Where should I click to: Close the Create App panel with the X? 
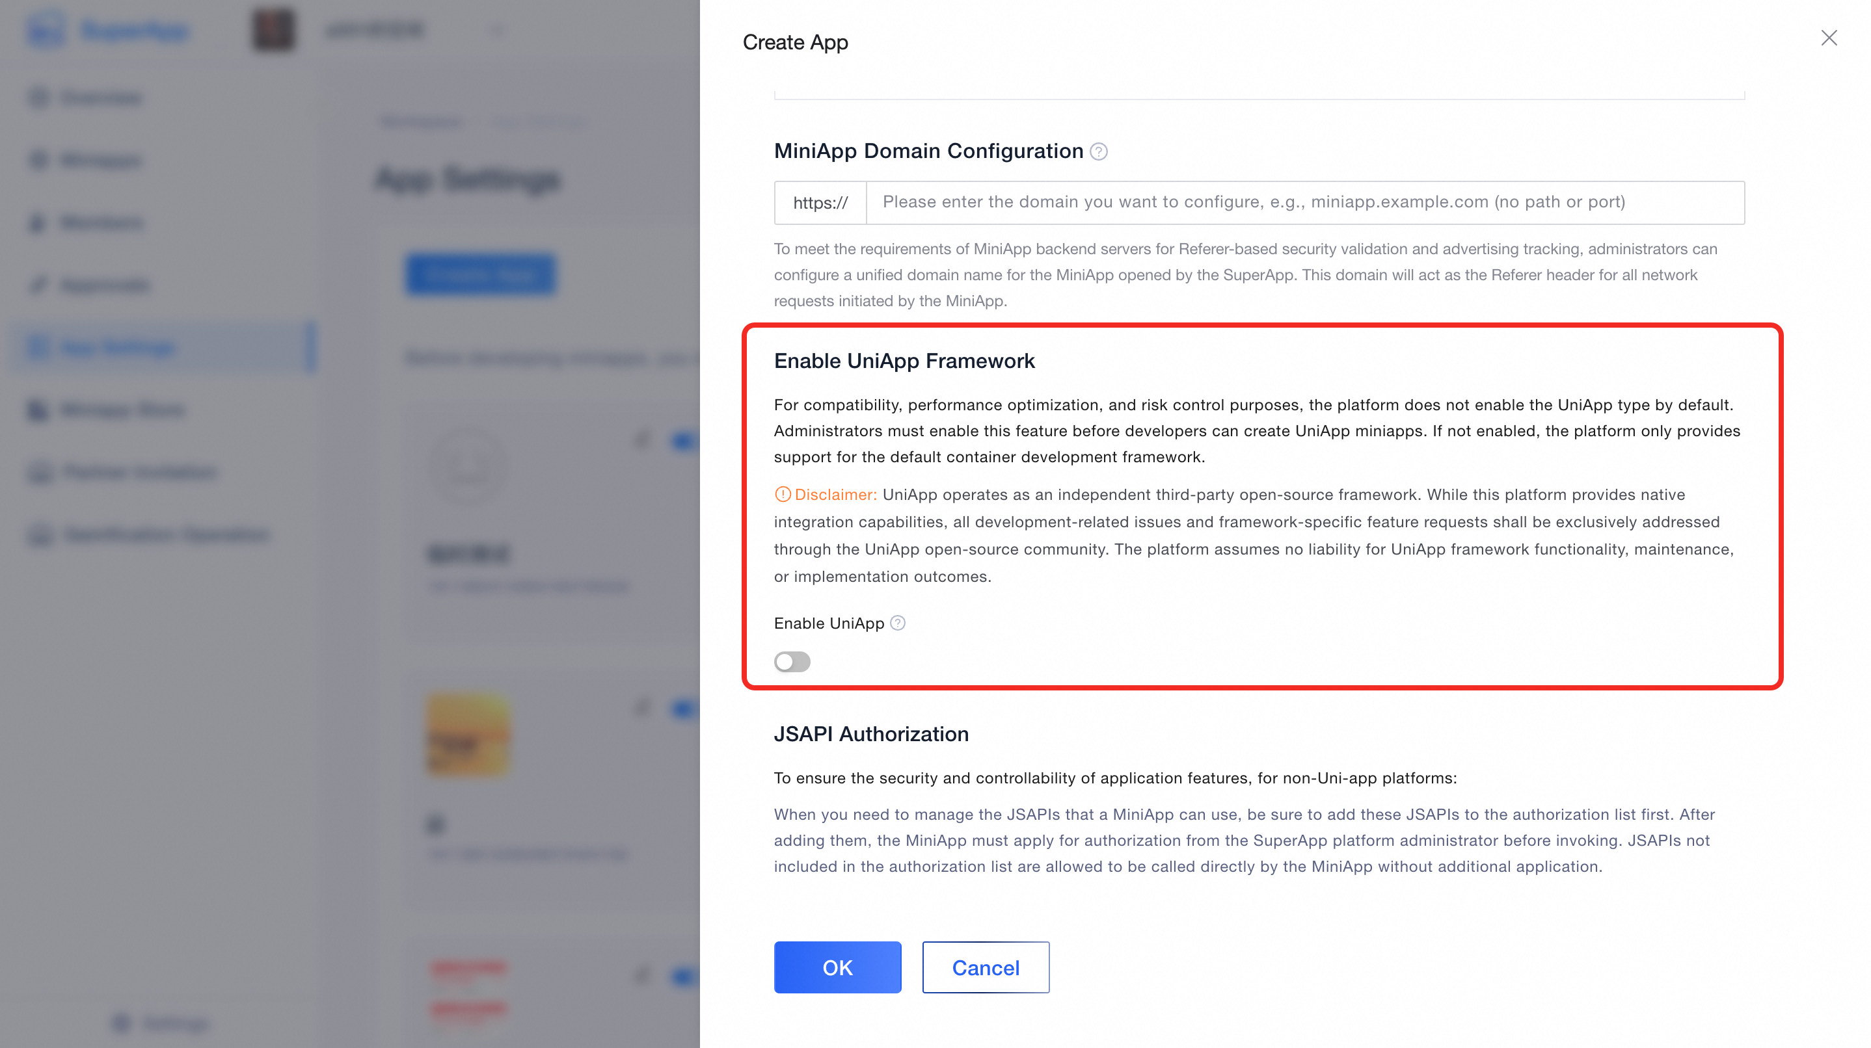click(x=1828, y=38)
